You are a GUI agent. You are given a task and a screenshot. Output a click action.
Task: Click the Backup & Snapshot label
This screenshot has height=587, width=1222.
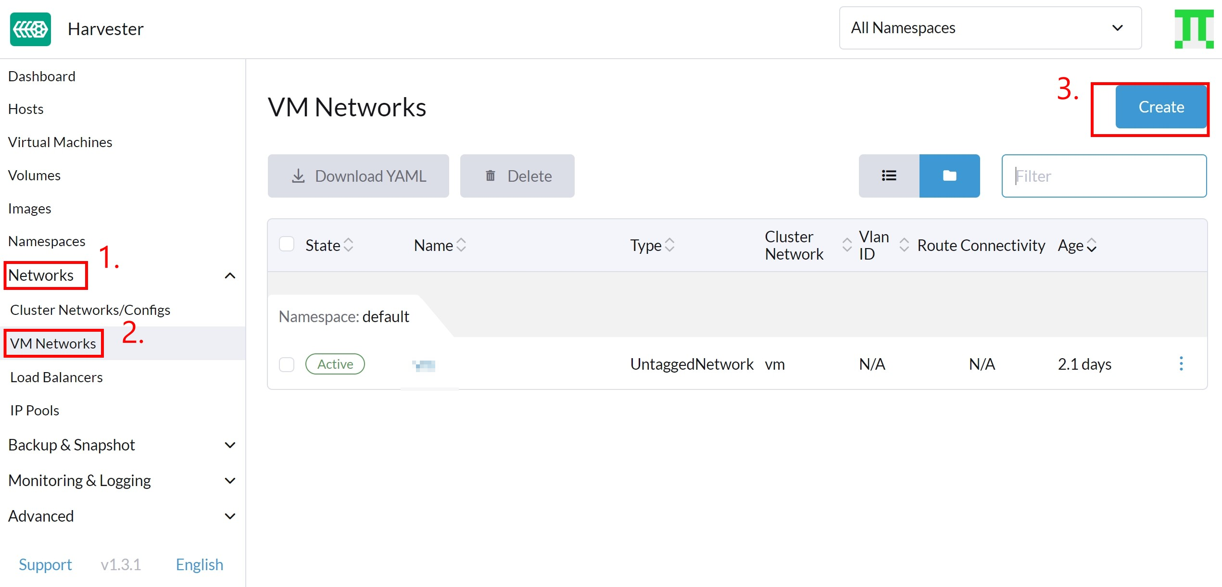tap(72, 445)
